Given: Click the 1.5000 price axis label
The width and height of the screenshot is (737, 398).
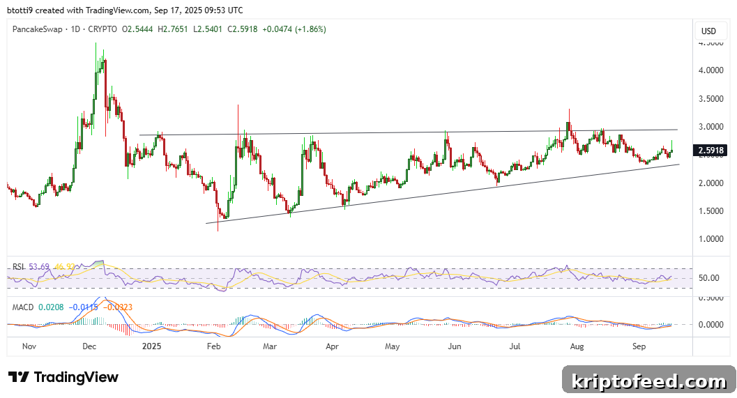Looking at the screenshot, I should click(711, 211).
